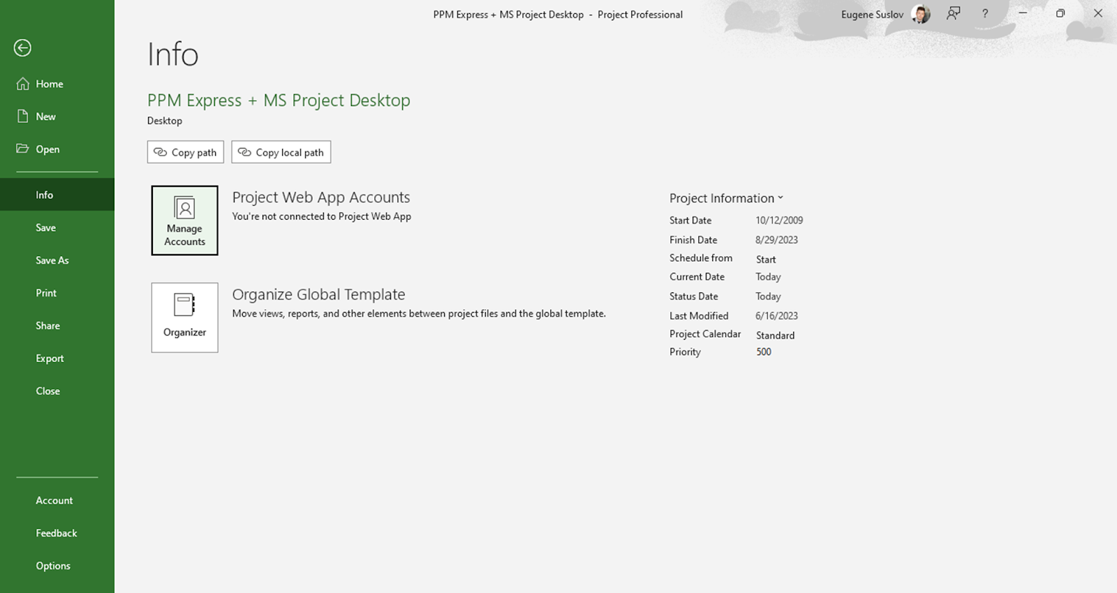Viewport: 1117px width, 593px height.
Task: Click the Start Date value 10/12/2009
Action: pyautogui.click(x=779, y=220)
